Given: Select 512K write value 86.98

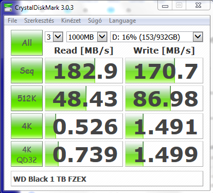Looking at the screenshot, I should pyautogui.click(x=164, y=98).
